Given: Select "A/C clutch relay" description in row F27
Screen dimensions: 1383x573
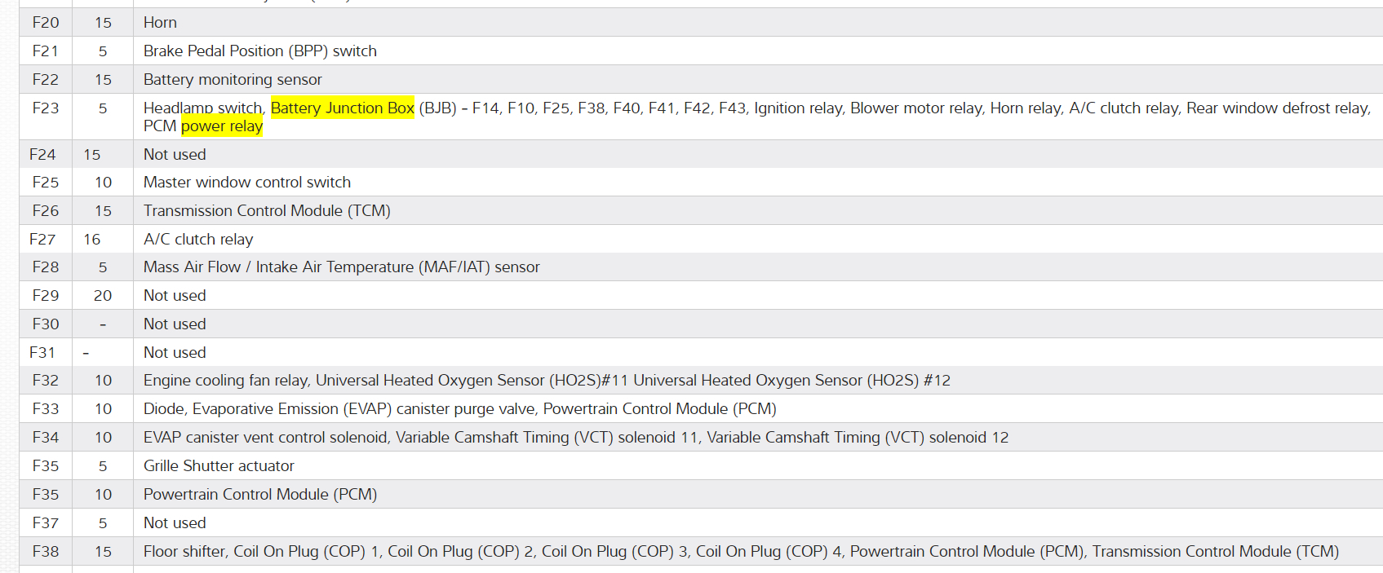Looking at the screenshot, I should (198, 240).
